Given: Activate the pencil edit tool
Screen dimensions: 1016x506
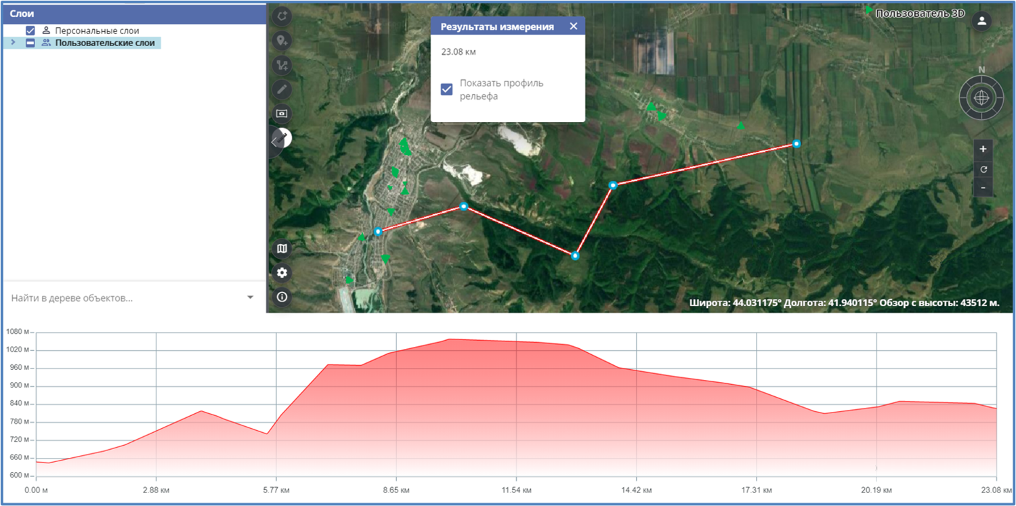Looking at the screenshot, I should pos(282,89).
